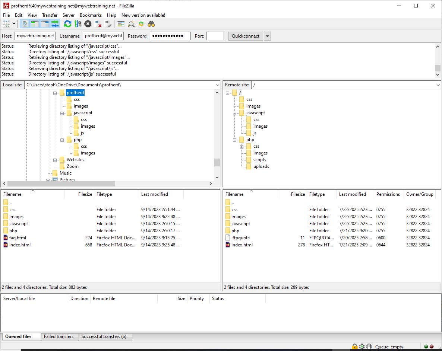Open the Quickconnect dropdown arrow
Image resolution: width=442 pixels, height=351 pixels.
click(267, 36)
